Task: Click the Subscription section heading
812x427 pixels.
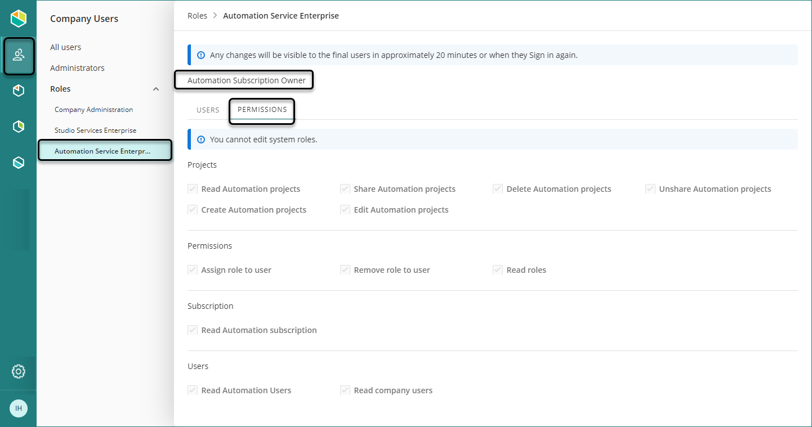Action: [x=210, y=306]
